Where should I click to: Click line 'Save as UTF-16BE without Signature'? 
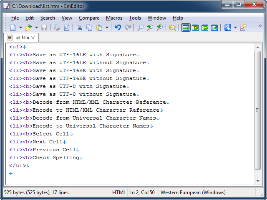pyautogui.click(x=79, y=78)
